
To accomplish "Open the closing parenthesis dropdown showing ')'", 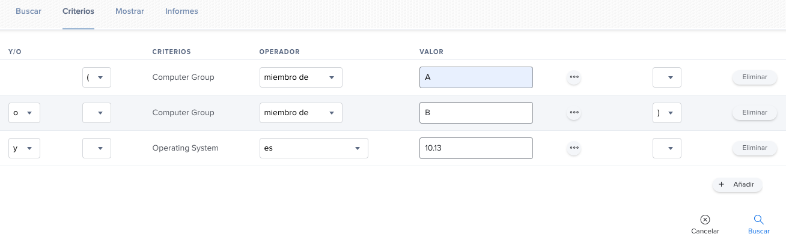I will [667, 113].
